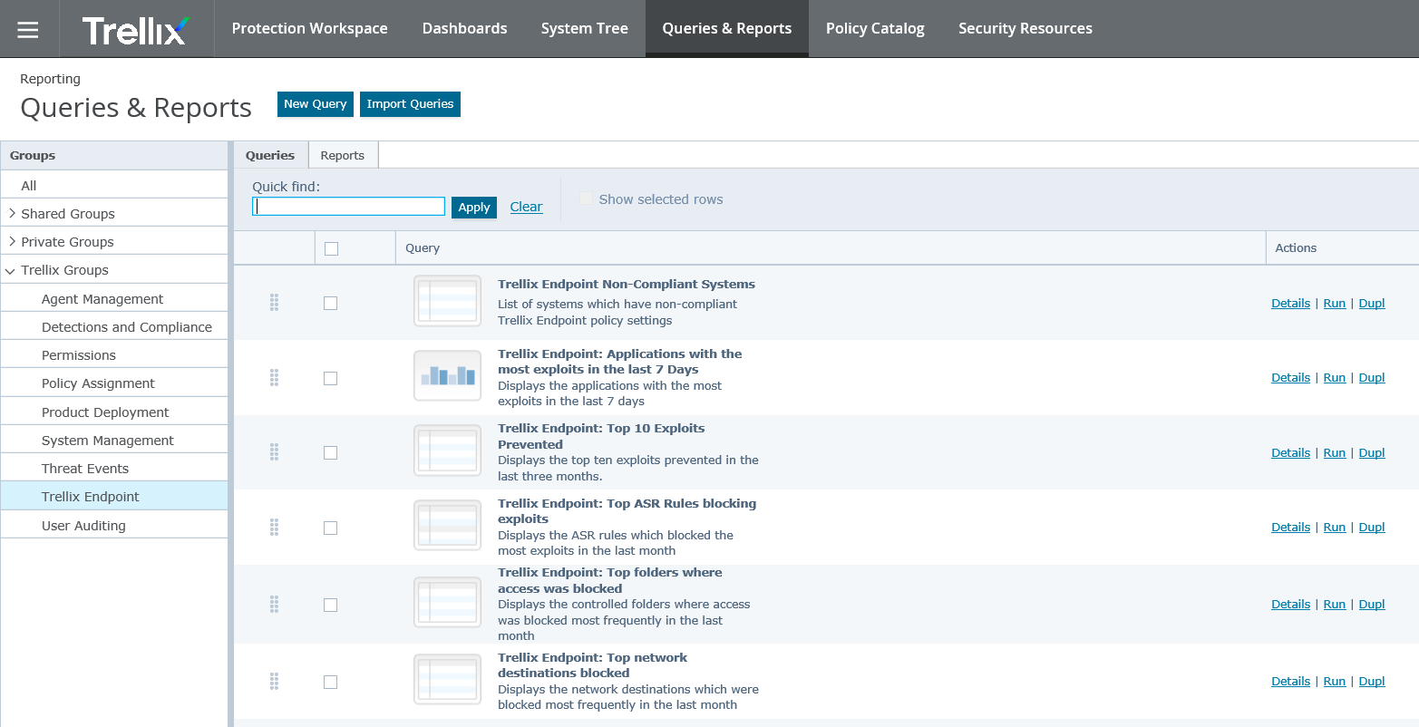Check the select-all checkbox in table header
1419x727 pixels.
coord(331,248)
